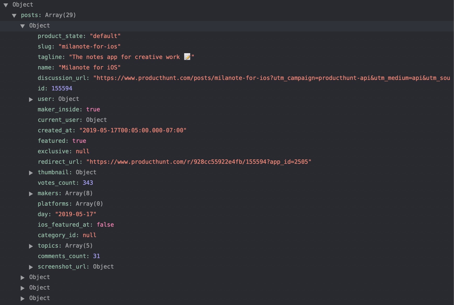
Task: Click the platforms: Array(0) row
Action: (x=70, y=204)
